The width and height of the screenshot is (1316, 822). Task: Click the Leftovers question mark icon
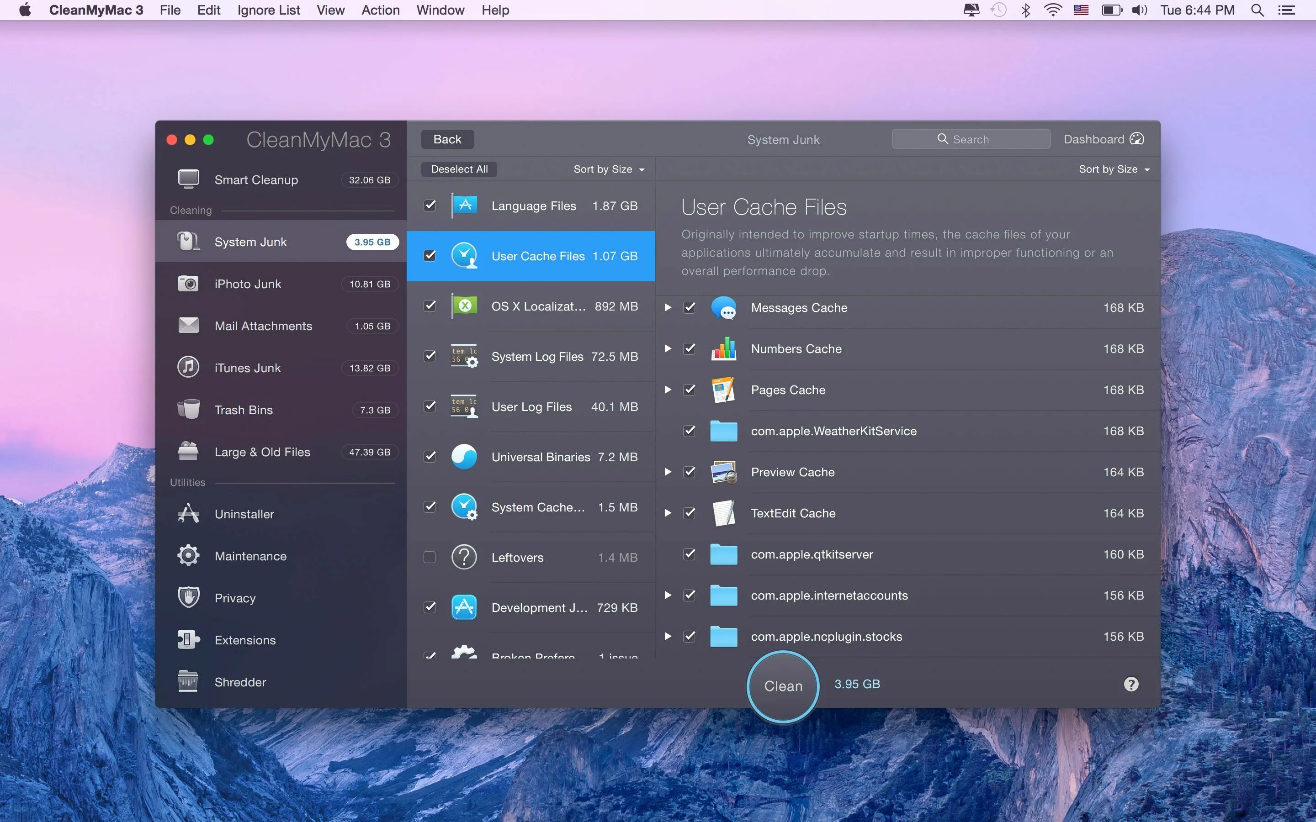click(464, 557)
